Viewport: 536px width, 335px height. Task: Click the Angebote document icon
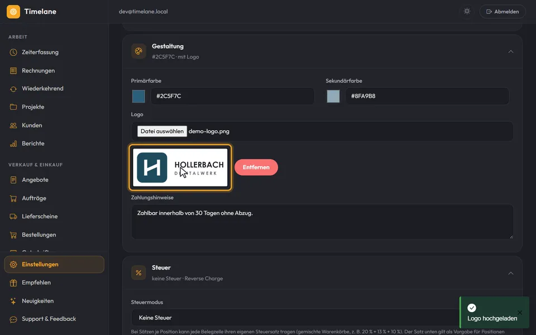[13, 180]
